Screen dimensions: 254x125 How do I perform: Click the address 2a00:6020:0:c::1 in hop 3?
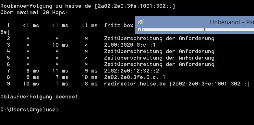point(130,45)
